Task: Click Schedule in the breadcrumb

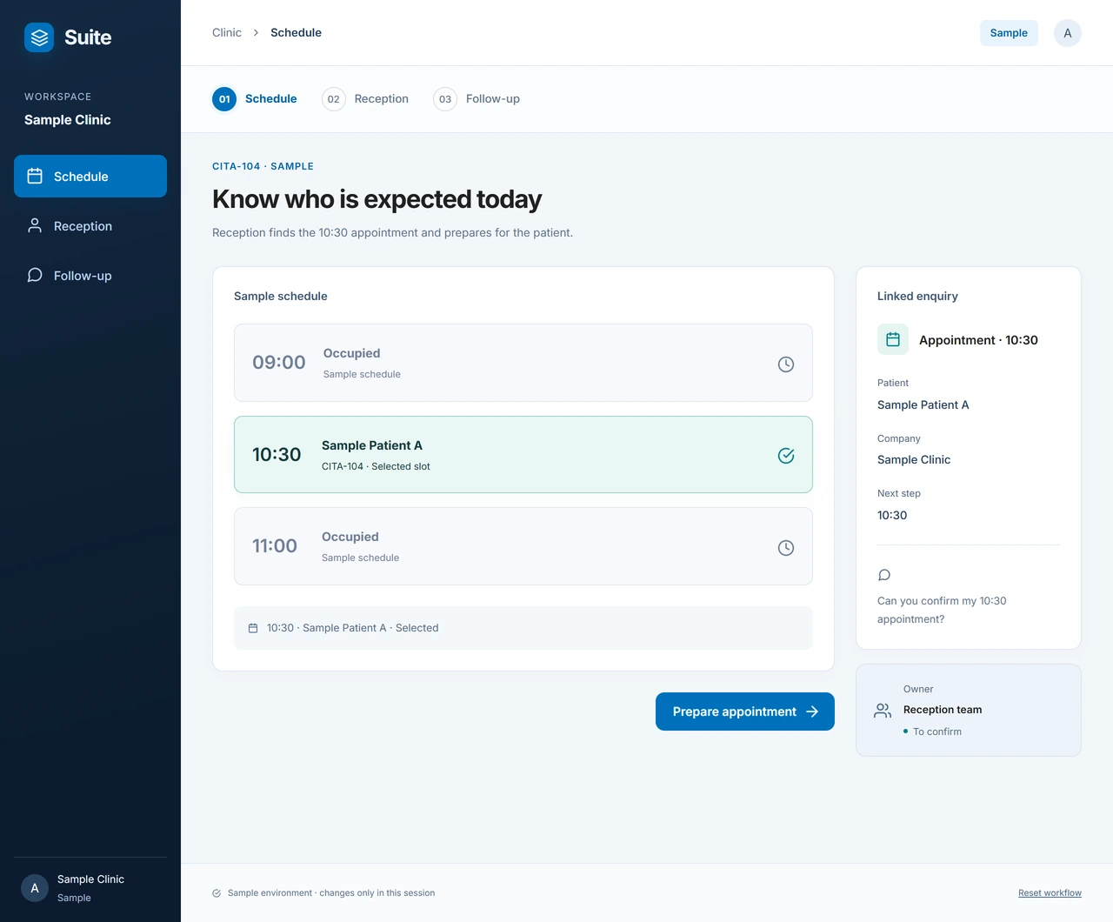Action: pos(296,33)
